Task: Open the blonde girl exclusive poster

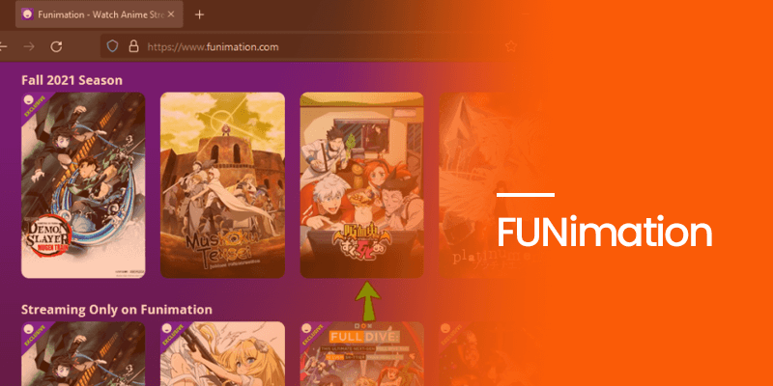Action: click(223, 353)
